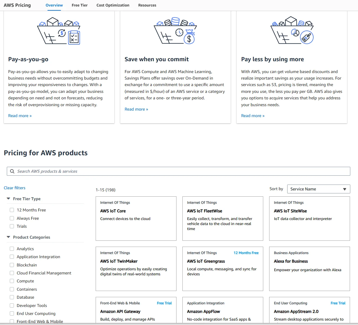This screenshot has height=325, width=358.
Task: Click the AWS Pricing title
Action: coord(17,5)
